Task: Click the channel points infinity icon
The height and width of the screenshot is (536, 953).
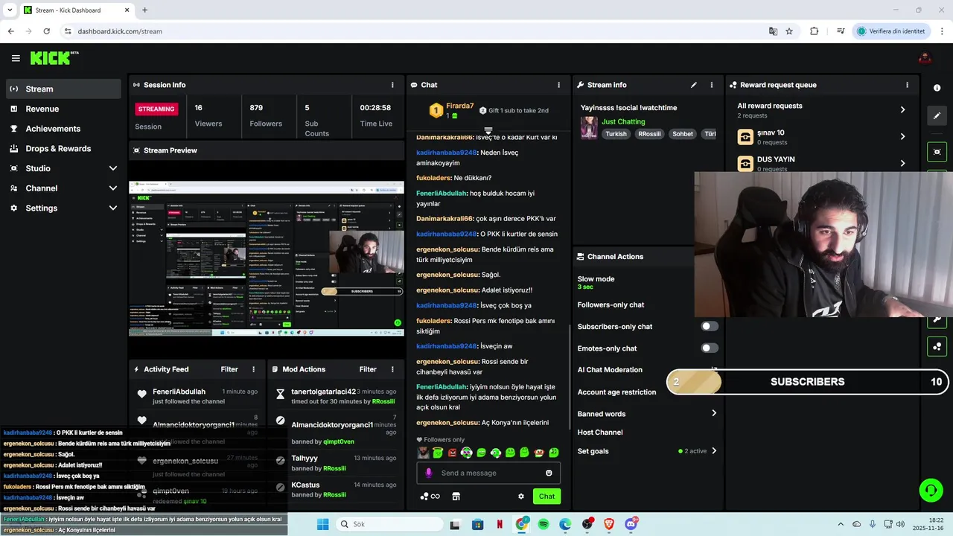Action: pos(430,497)
